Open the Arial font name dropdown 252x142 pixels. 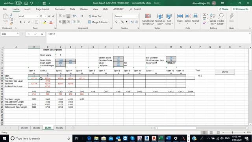(38, 16)
